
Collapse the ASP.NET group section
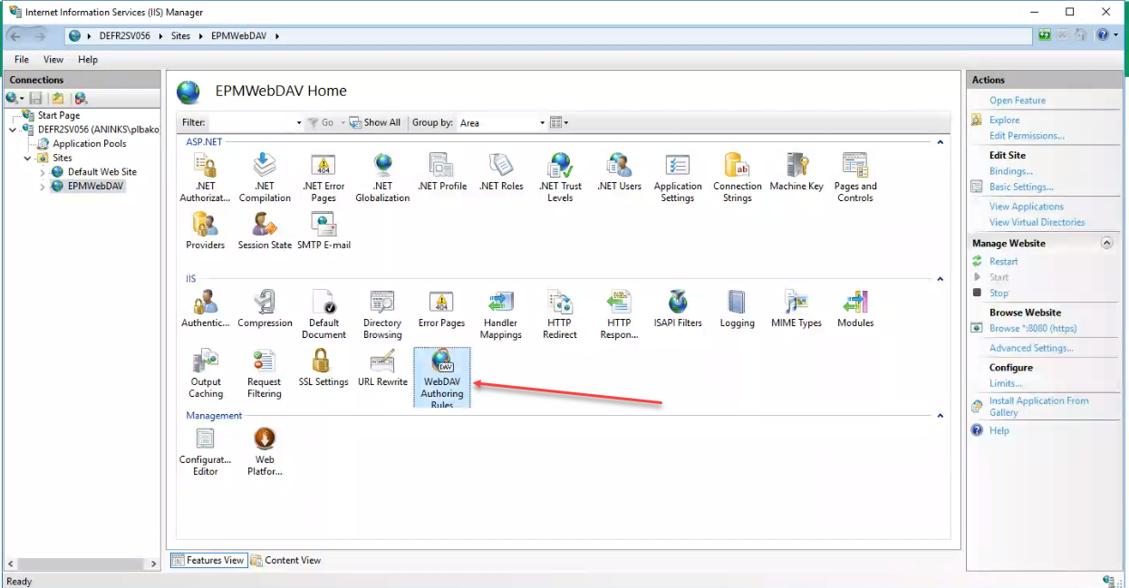940,142
